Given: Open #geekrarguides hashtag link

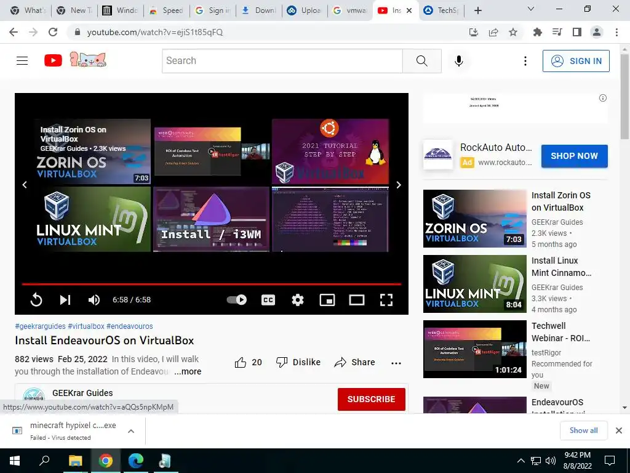Looking at the screenshot, I should pyautogui.click(x=40, y=326).
